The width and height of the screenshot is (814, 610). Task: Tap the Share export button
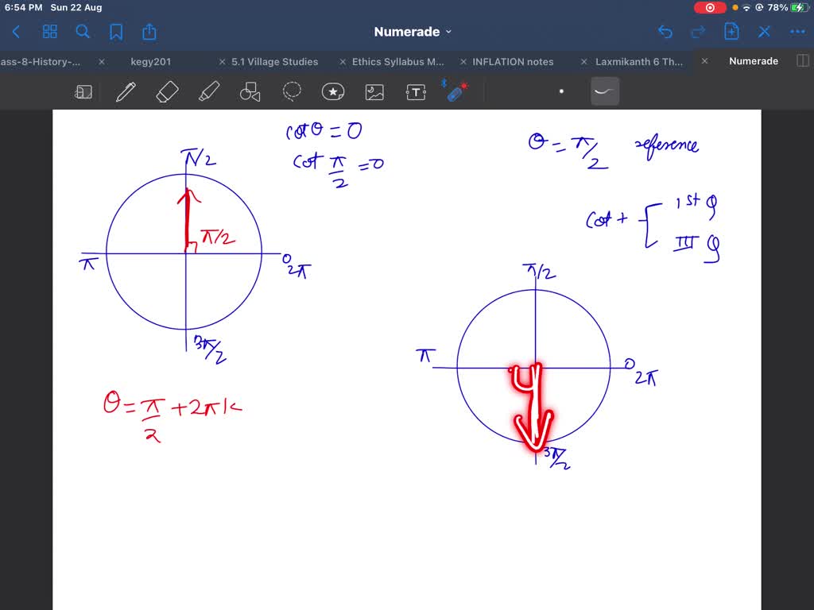coord(149,31)
